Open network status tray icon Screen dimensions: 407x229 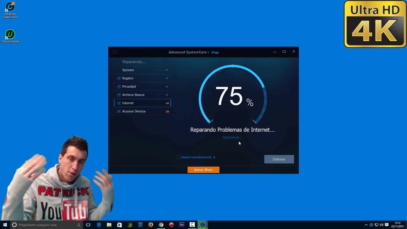tap(376, 225)
